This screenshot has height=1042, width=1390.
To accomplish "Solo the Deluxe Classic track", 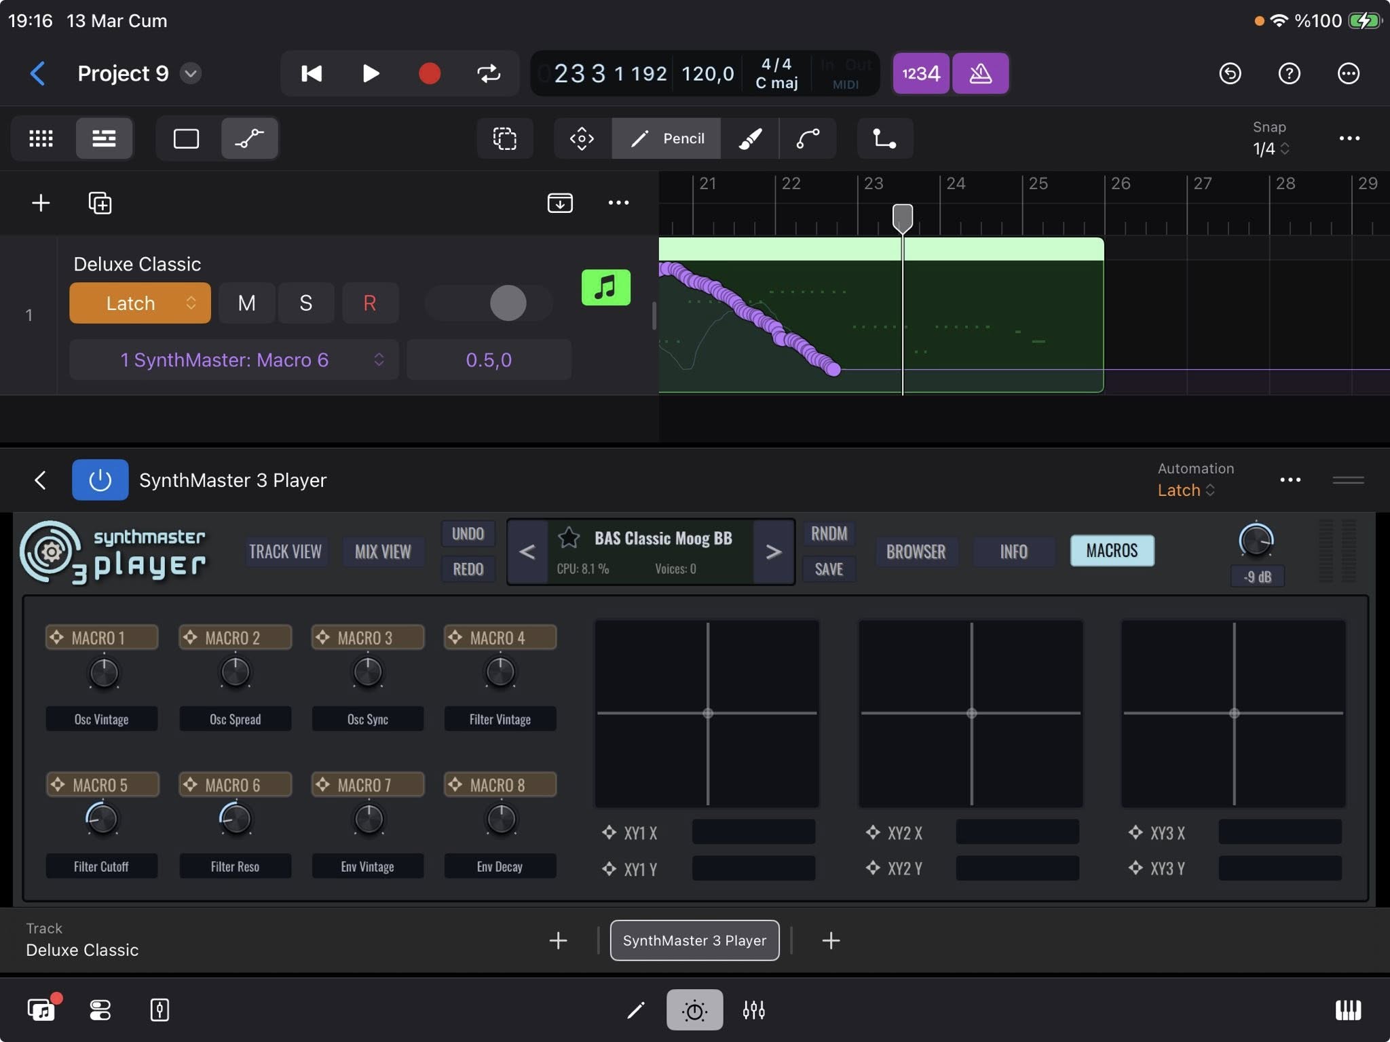I will [x=305, y=303].
